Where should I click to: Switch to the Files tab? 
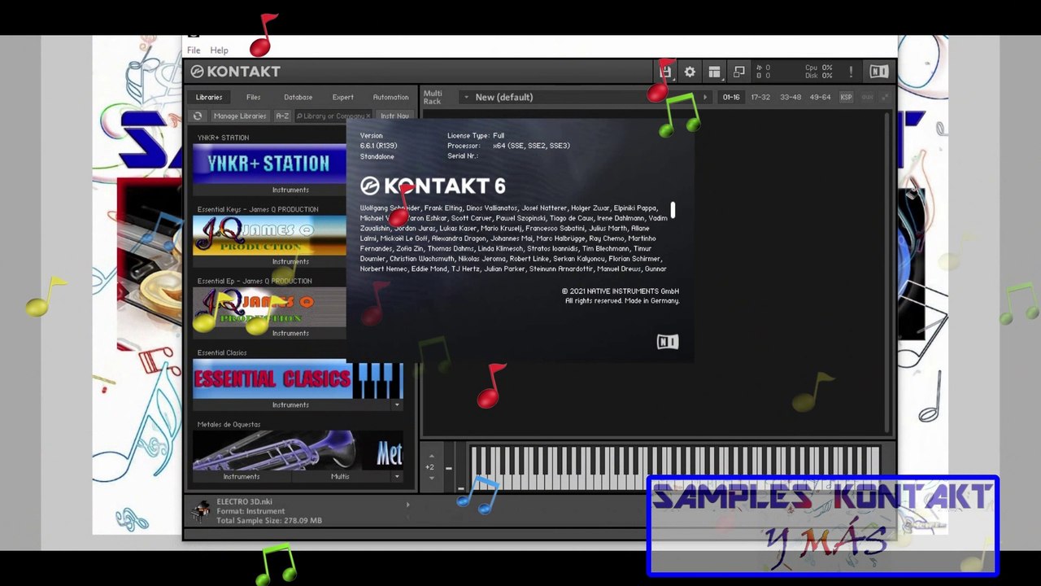[x=254, y=97]
